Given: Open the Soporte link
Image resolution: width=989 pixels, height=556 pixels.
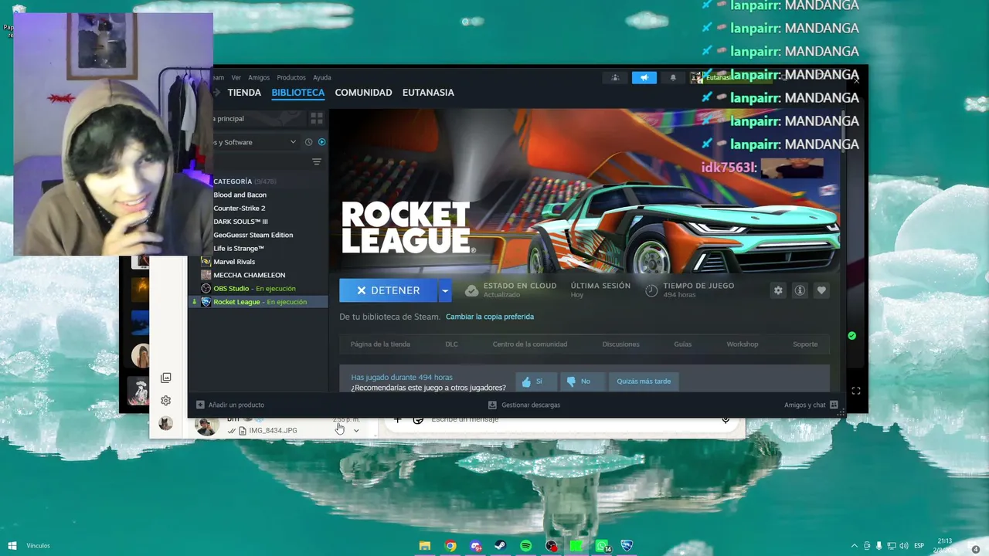Looking at the screenshot, I should [805, 344].
